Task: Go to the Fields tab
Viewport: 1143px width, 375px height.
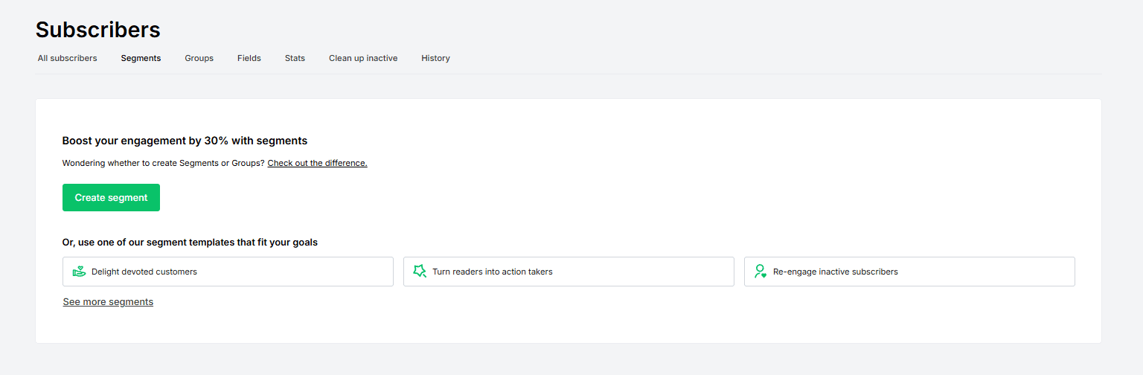Action: [249, 58]
